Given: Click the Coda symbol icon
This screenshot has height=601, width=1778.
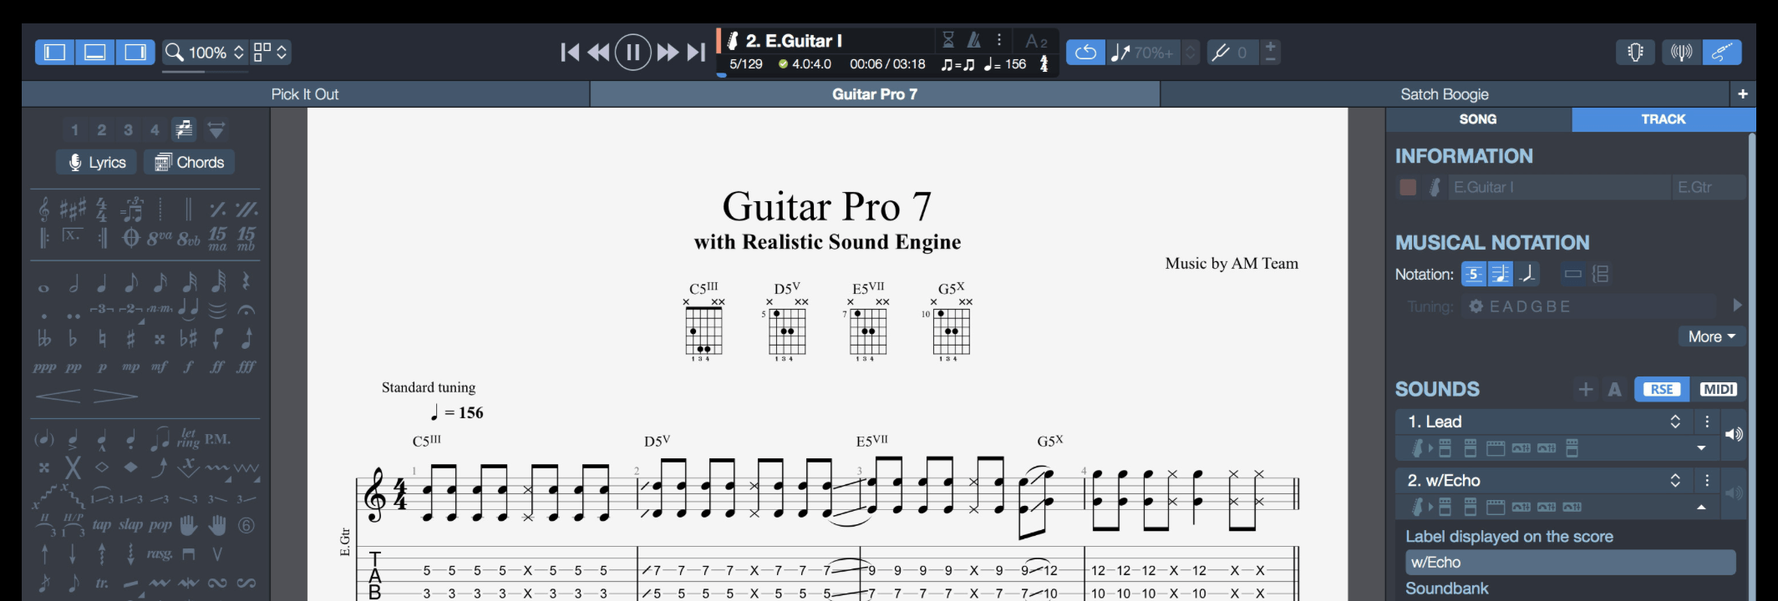Looking at the screenshot, I should coord(130,238).
